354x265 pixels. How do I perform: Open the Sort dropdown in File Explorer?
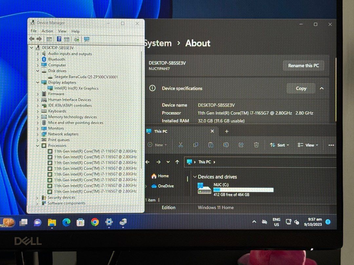[x=279, y=145]
